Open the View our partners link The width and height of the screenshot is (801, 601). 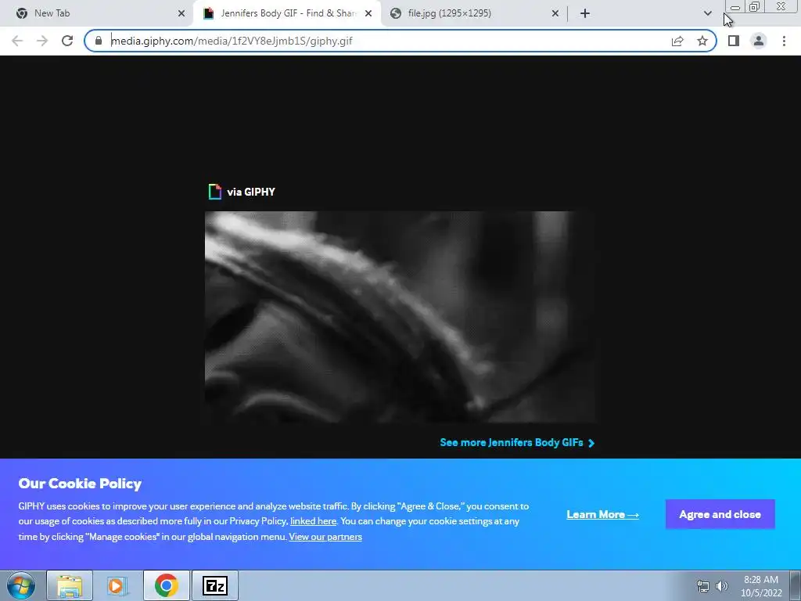(x=325, y=537)
